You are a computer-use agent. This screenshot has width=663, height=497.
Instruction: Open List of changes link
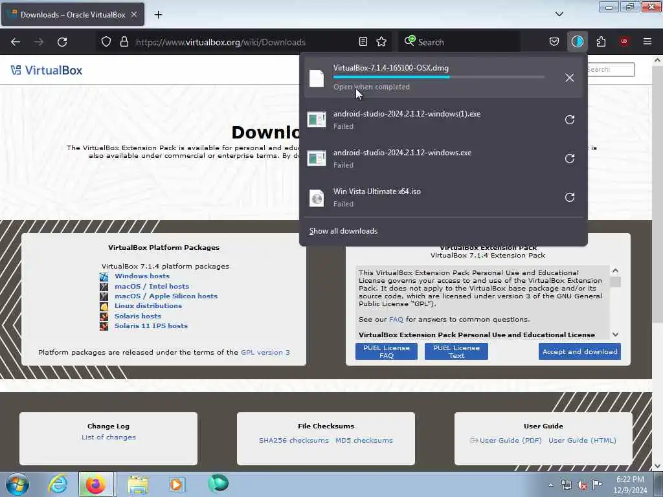coord(109,437)
